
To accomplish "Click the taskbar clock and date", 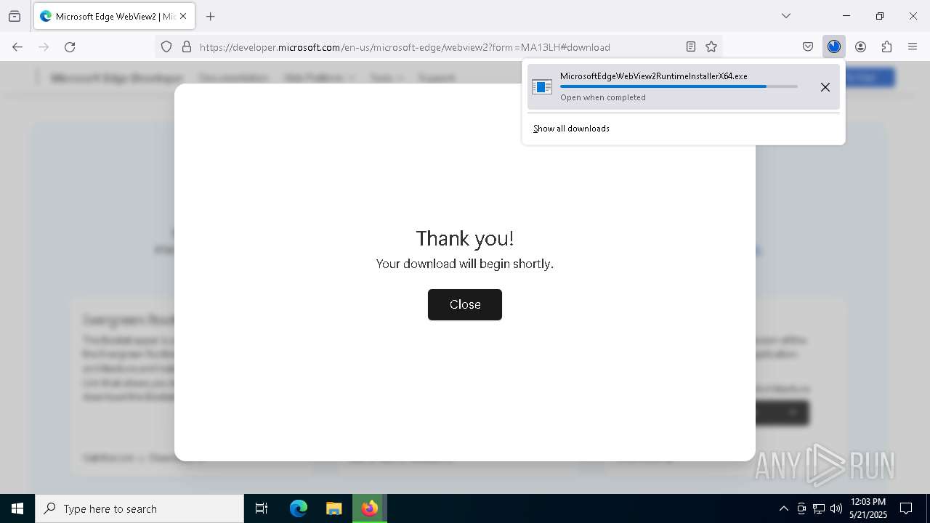I will tap(868, 508).
